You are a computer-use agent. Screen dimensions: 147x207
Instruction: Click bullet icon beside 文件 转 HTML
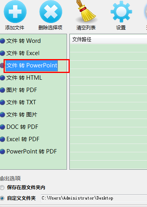tap(2, 78)
